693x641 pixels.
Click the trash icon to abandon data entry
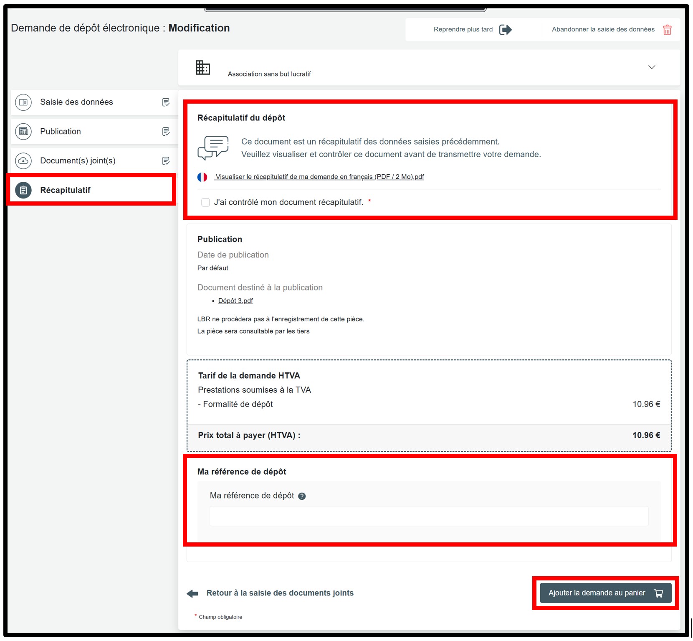pyautogui.click(x=667, y=30)
